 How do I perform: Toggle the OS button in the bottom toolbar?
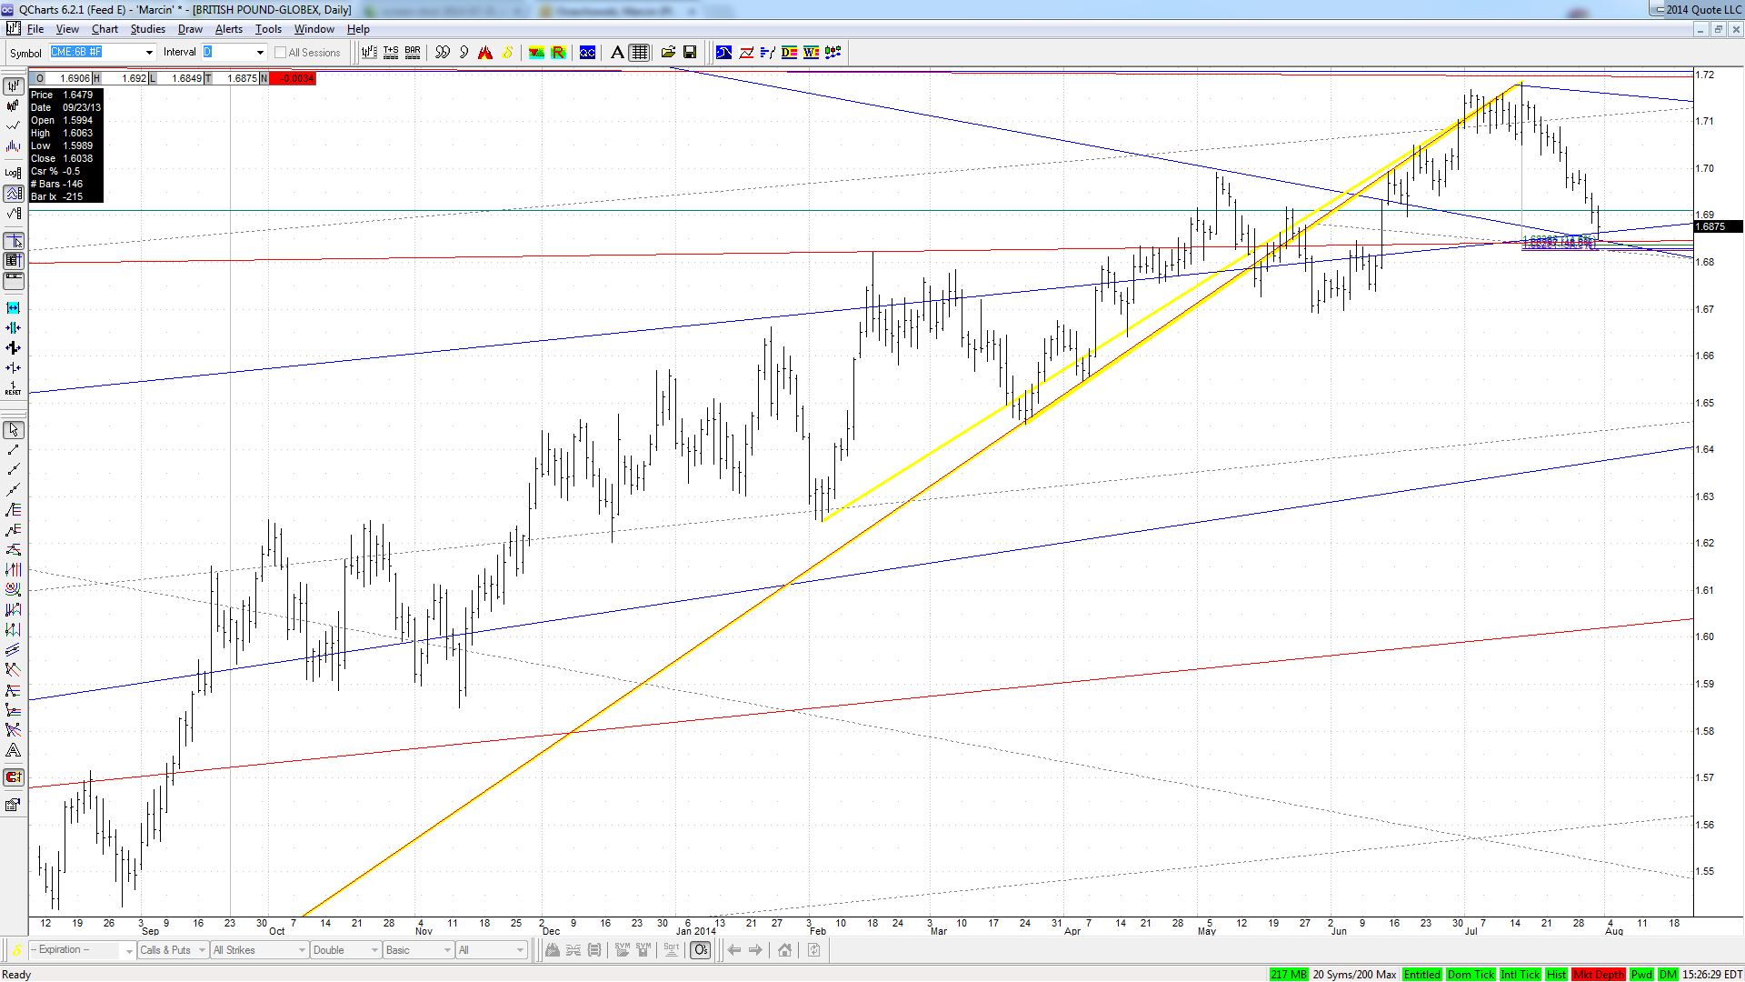[x=701, y=950]
